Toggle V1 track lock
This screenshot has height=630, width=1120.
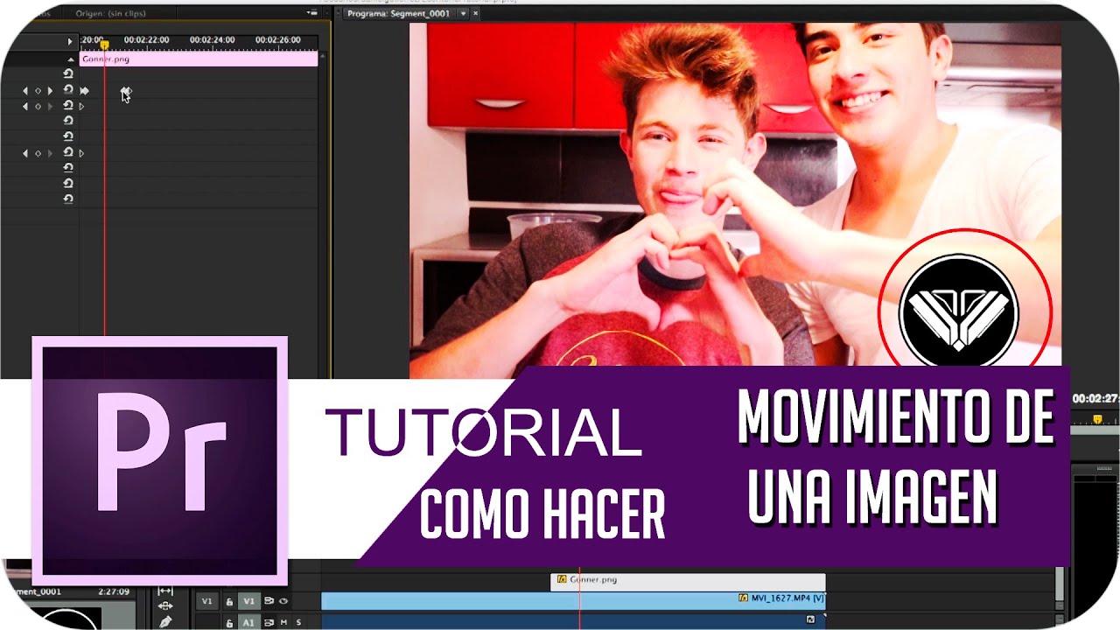tap(229, 601)
